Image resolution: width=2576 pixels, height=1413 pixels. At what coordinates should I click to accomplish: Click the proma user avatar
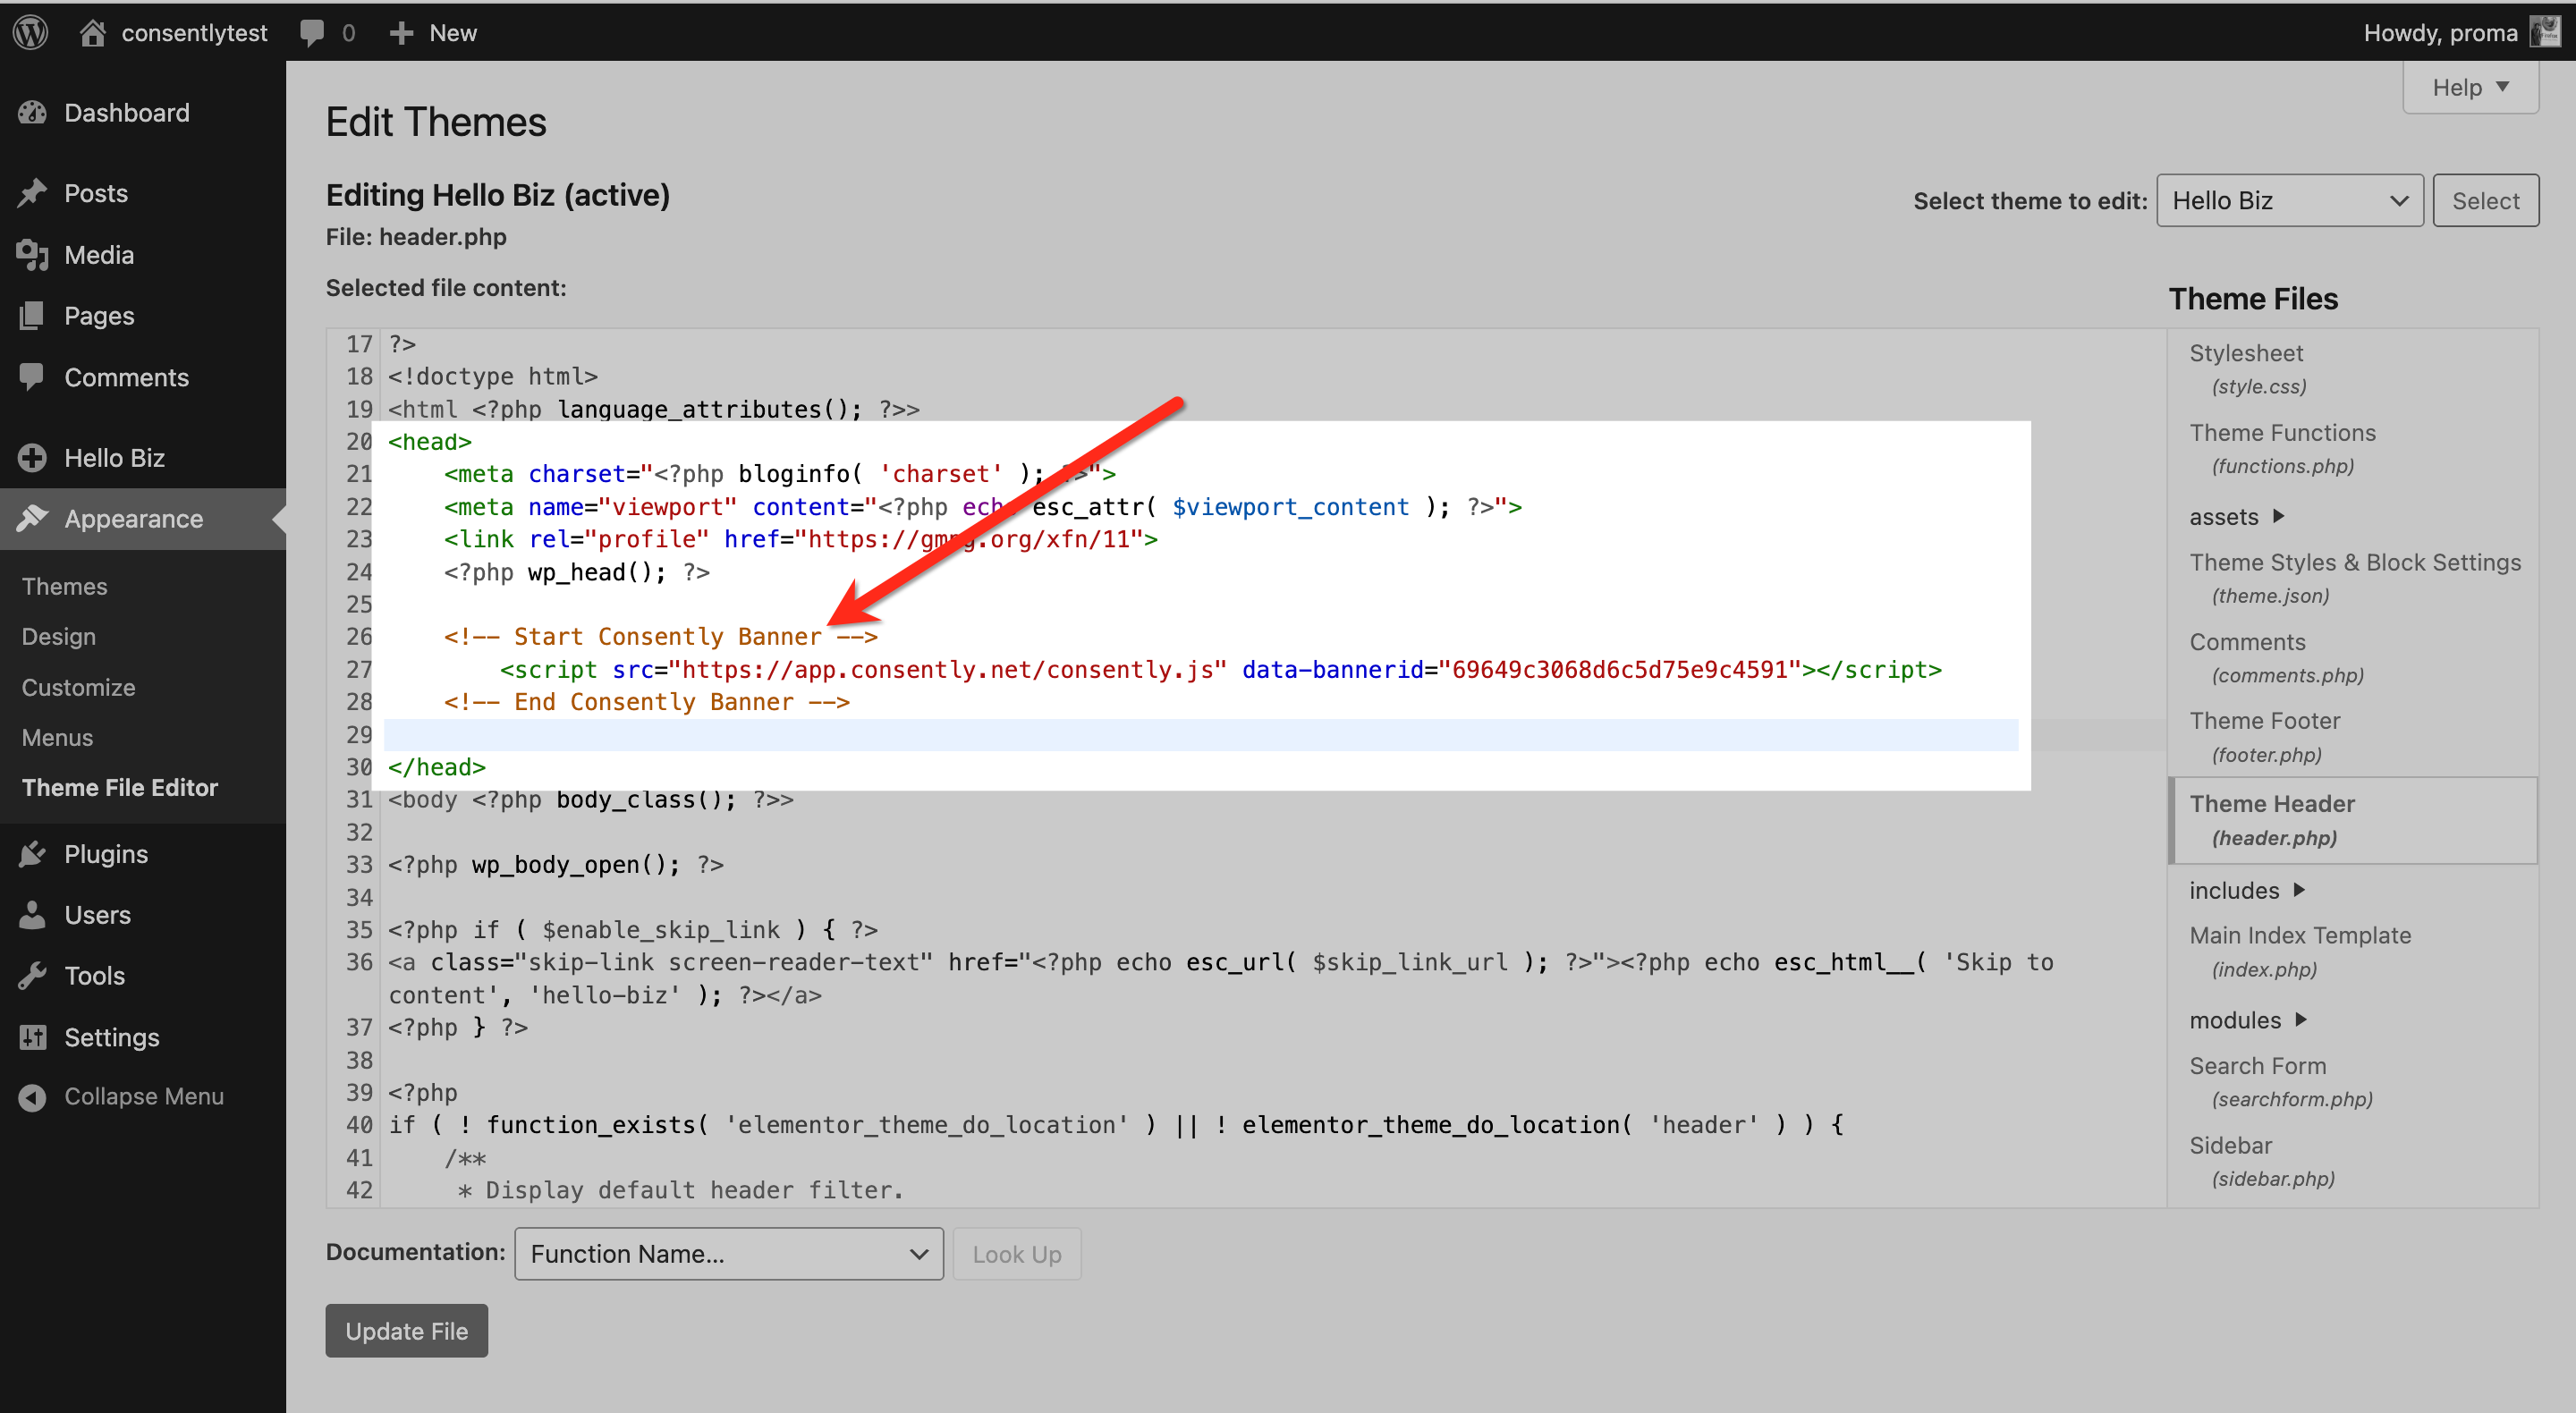2545,32
